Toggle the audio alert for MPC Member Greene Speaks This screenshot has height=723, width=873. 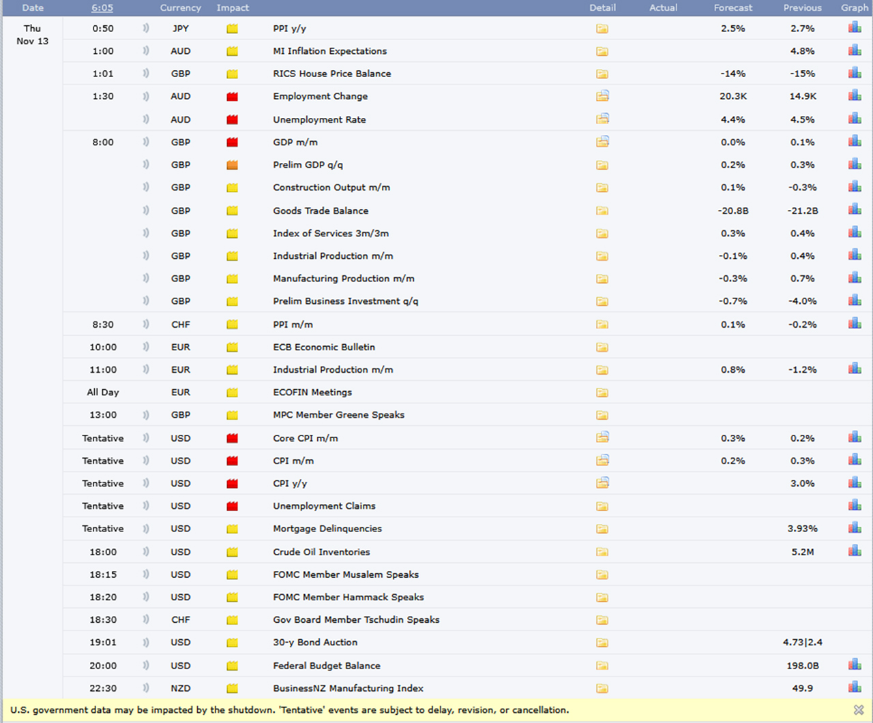[x=145, y=414]
